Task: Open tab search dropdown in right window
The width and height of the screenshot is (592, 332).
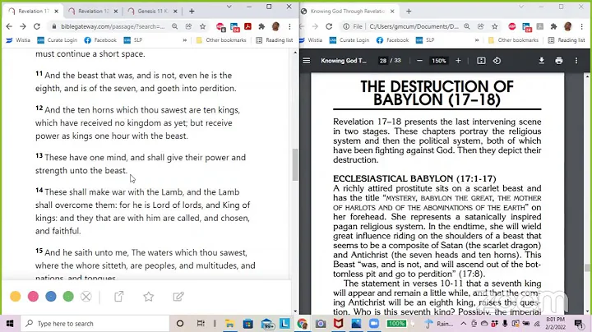Action: click(521, 7)
